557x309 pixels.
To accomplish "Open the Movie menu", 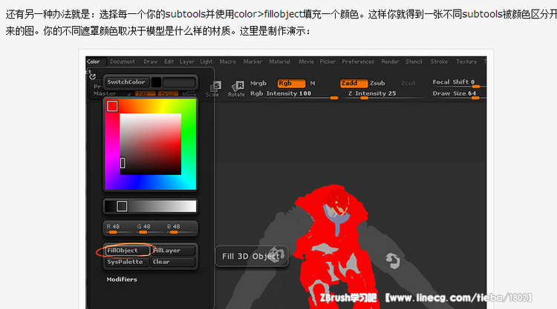I will tap(306, 62).
